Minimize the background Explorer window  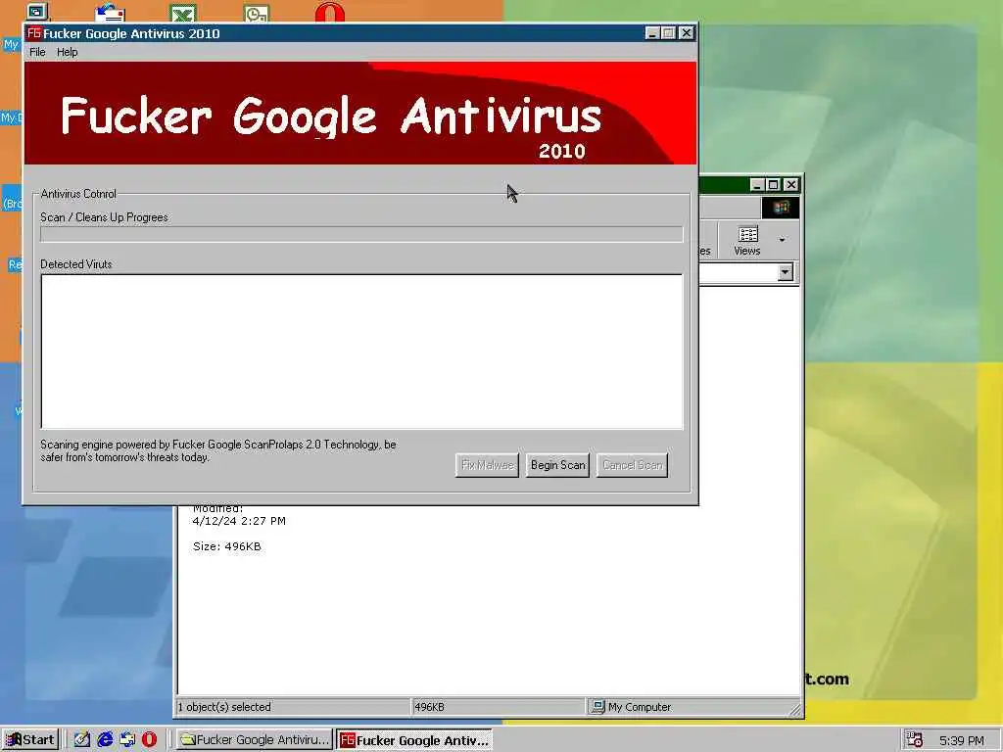[x=757, y=185]
